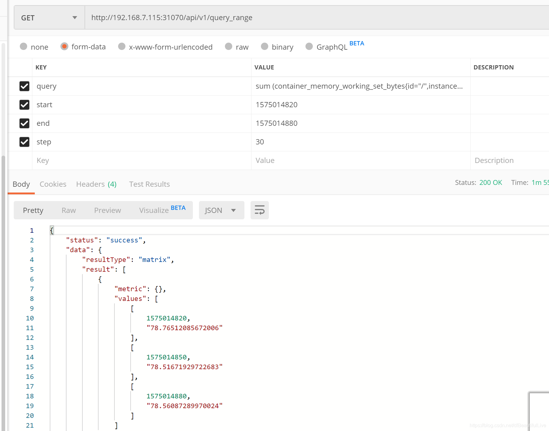
Task: Click the query key cell
Action: (142, 86)
